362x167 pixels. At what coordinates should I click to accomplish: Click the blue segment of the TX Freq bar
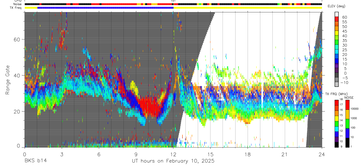click(x=105, y=8)
